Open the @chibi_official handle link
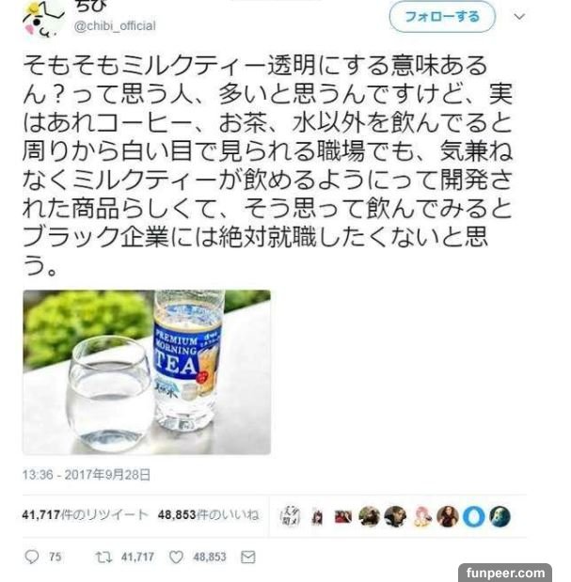 click(115, 26)
